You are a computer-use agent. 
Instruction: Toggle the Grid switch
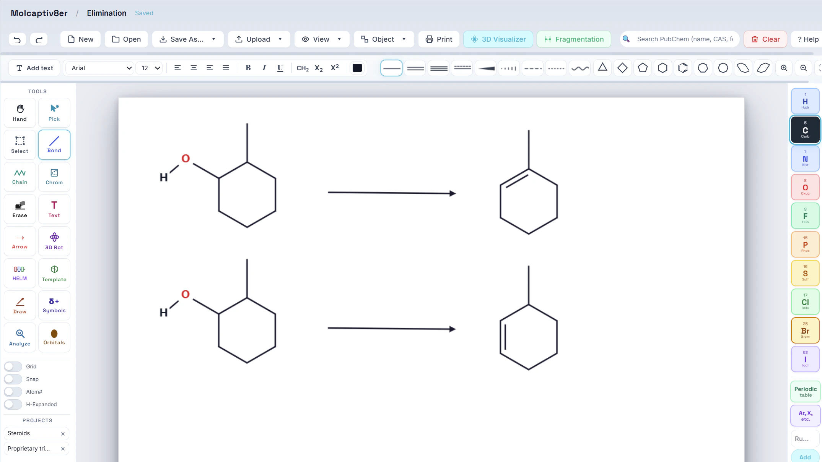(x=13, y=366)
